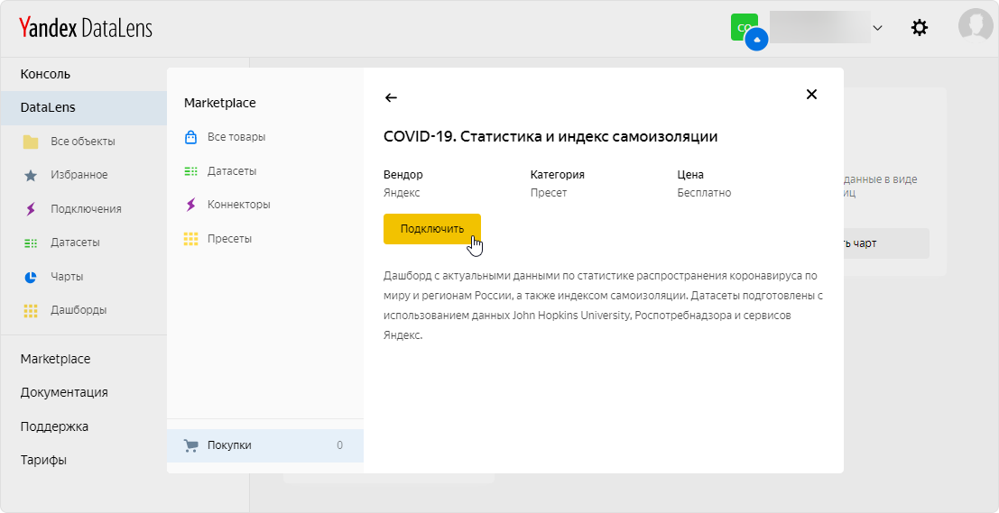Open Избранное star item
Viewport: 999px width, 513px height.
(79, 175)
